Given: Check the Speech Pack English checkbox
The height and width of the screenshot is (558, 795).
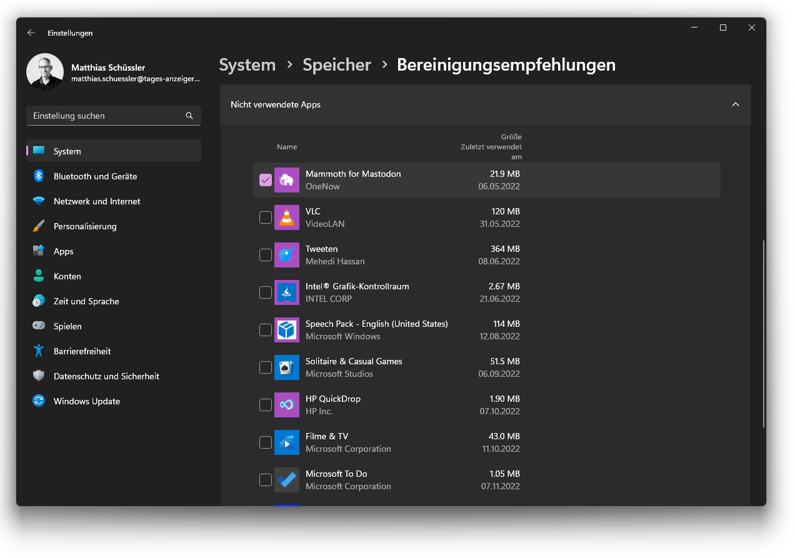Looking at the screenshot, I should coord(266,330).
